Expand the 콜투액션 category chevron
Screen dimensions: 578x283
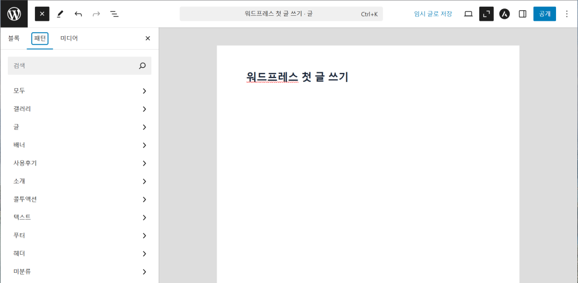pyautogui.click(x=144, y=199)
